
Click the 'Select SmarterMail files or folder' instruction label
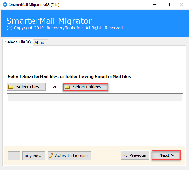(x=69, y=76)
